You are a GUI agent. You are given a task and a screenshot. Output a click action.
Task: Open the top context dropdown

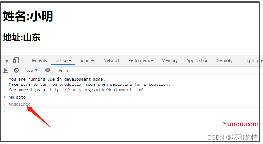32,70
